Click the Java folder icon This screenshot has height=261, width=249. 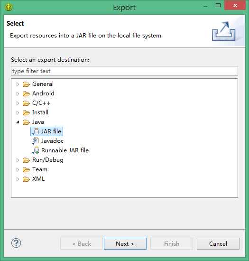26,122
